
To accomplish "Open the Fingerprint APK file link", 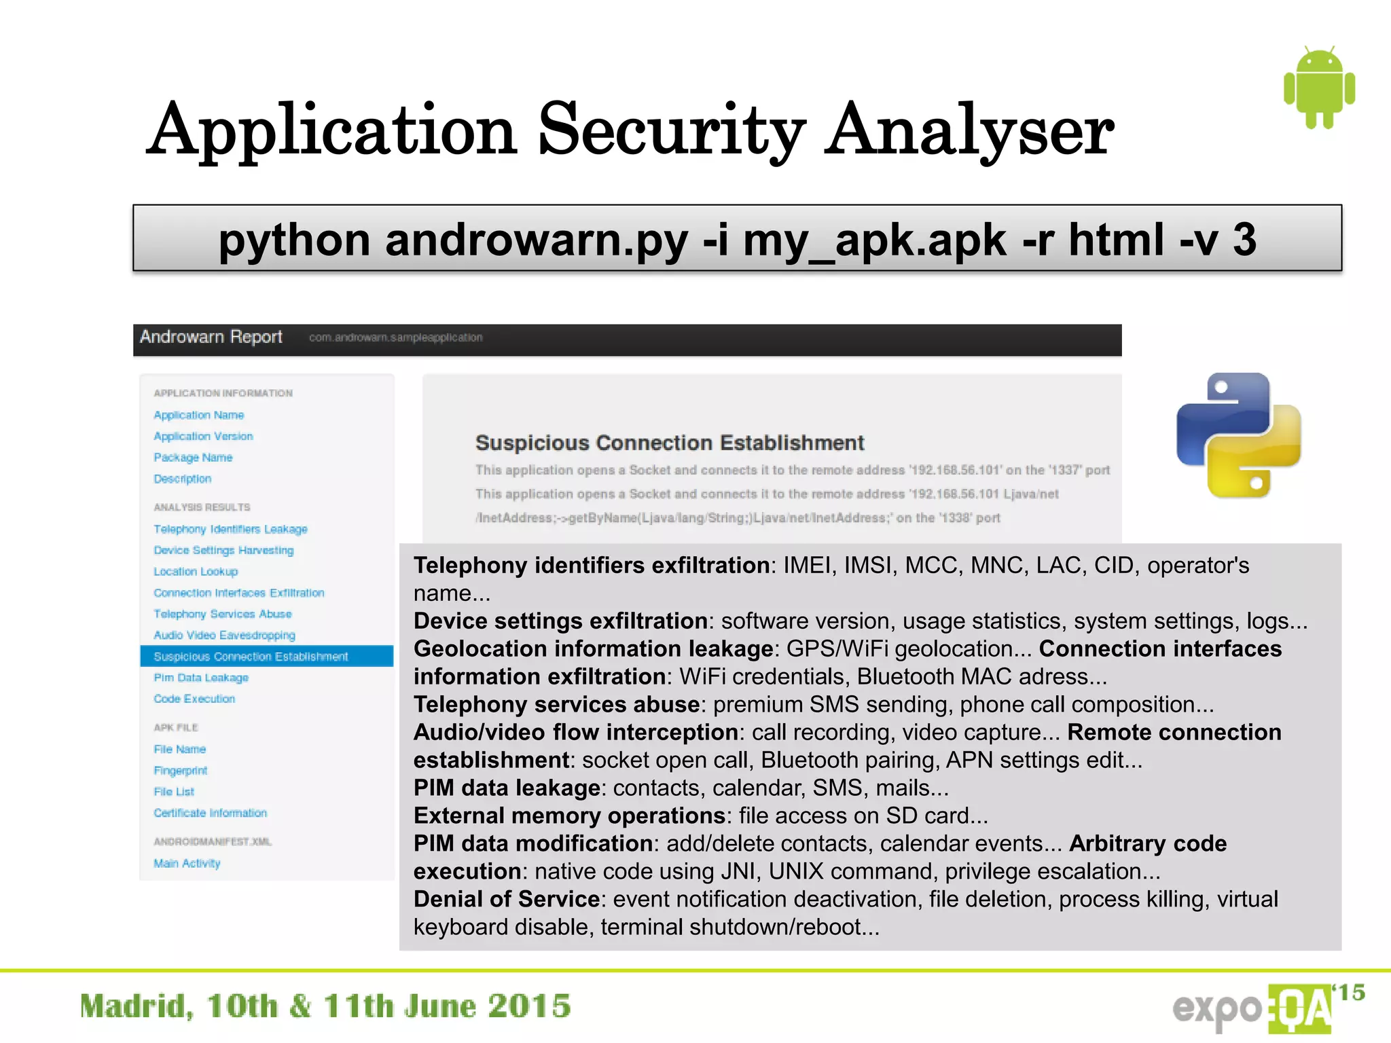I will 180,771.
